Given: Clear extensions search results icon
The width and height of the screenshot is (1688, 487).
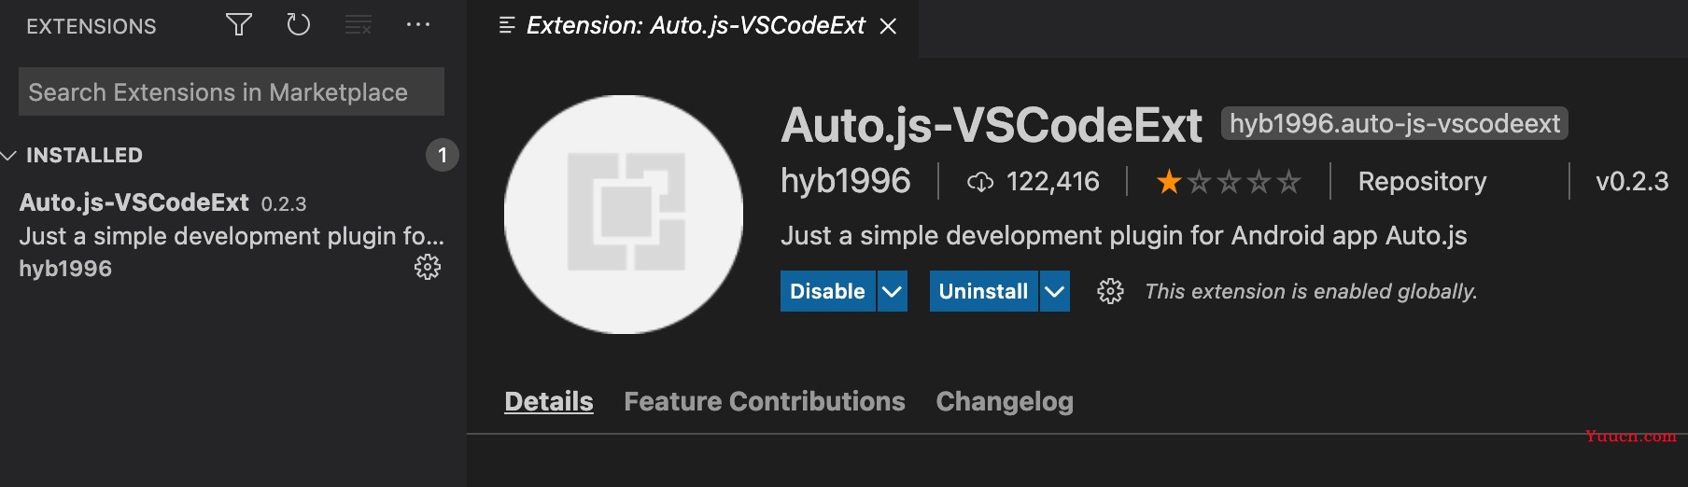Looking at the screenshot, I should coord(359,25).
